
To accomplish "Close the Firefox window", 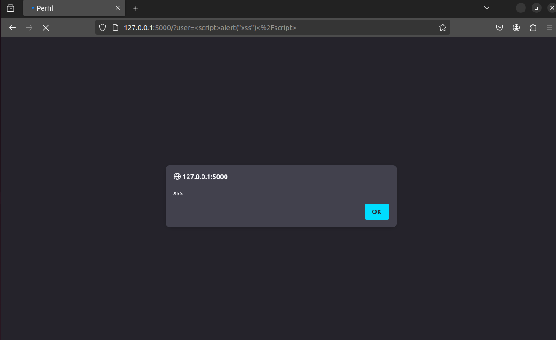I will pyautogui.click(x=551, y=8).
